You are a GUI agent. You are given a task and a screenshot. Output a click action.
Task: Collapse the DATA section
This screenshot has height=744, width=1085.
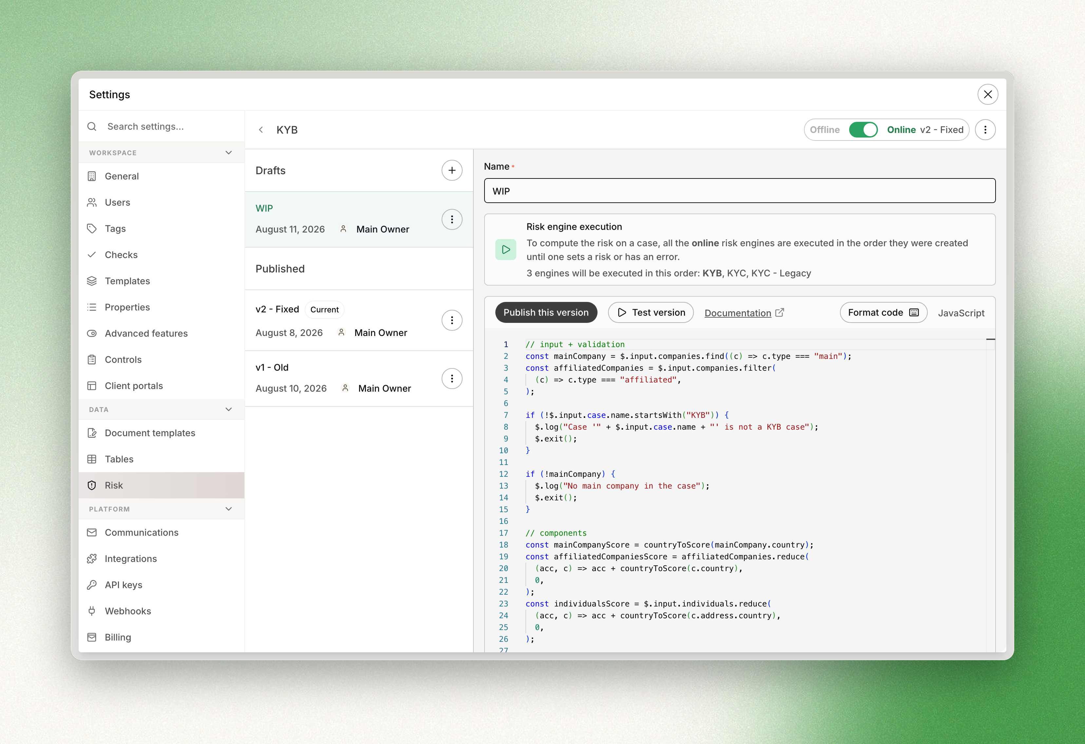pos(229,409)
